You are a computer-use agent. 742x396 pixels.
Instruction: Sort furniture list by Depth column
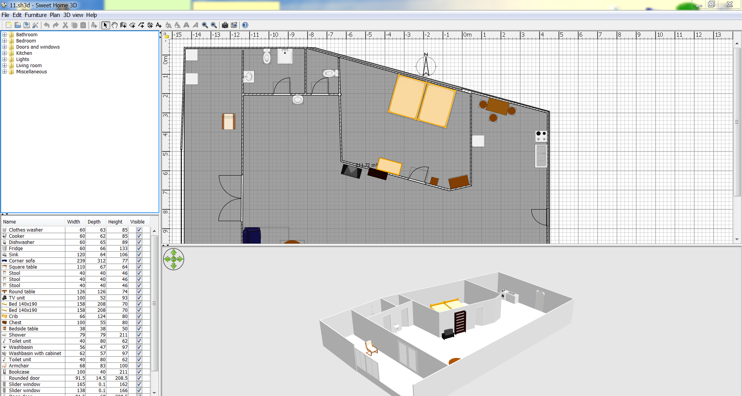point(96,222)
